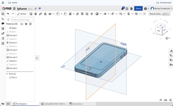Click the Undo arrow in the toolbar

click(8, 14)
